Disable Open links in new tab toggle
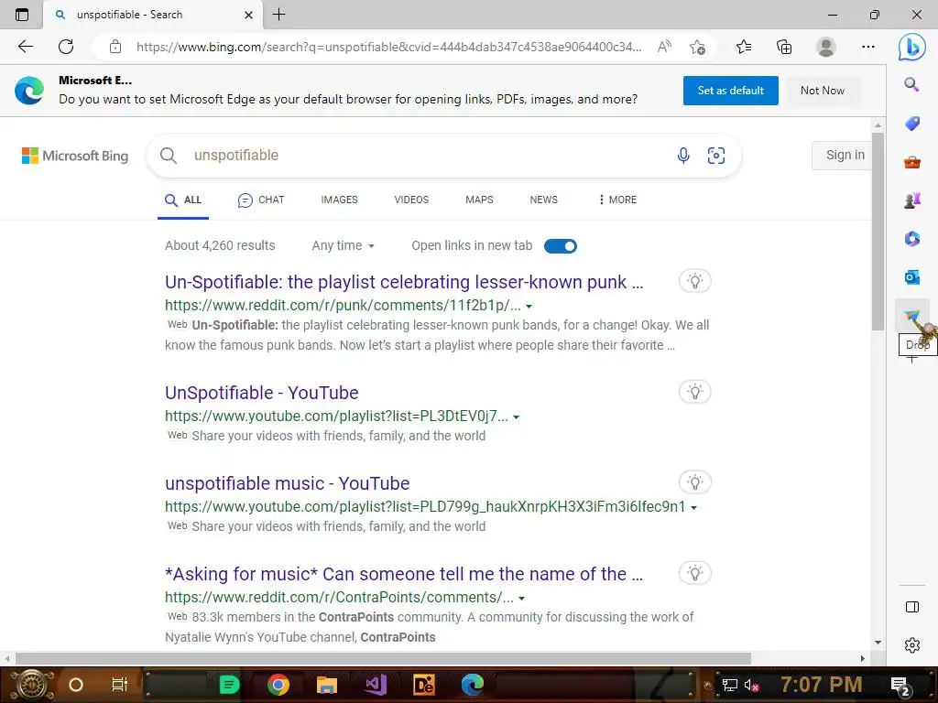 (561, 245)
